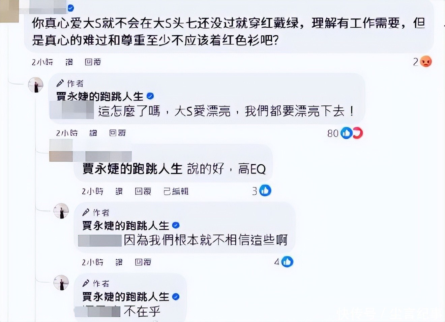Reply to the 這怎麼了嗎 author comment
445x322 pixels.
(x=117, y=133)
